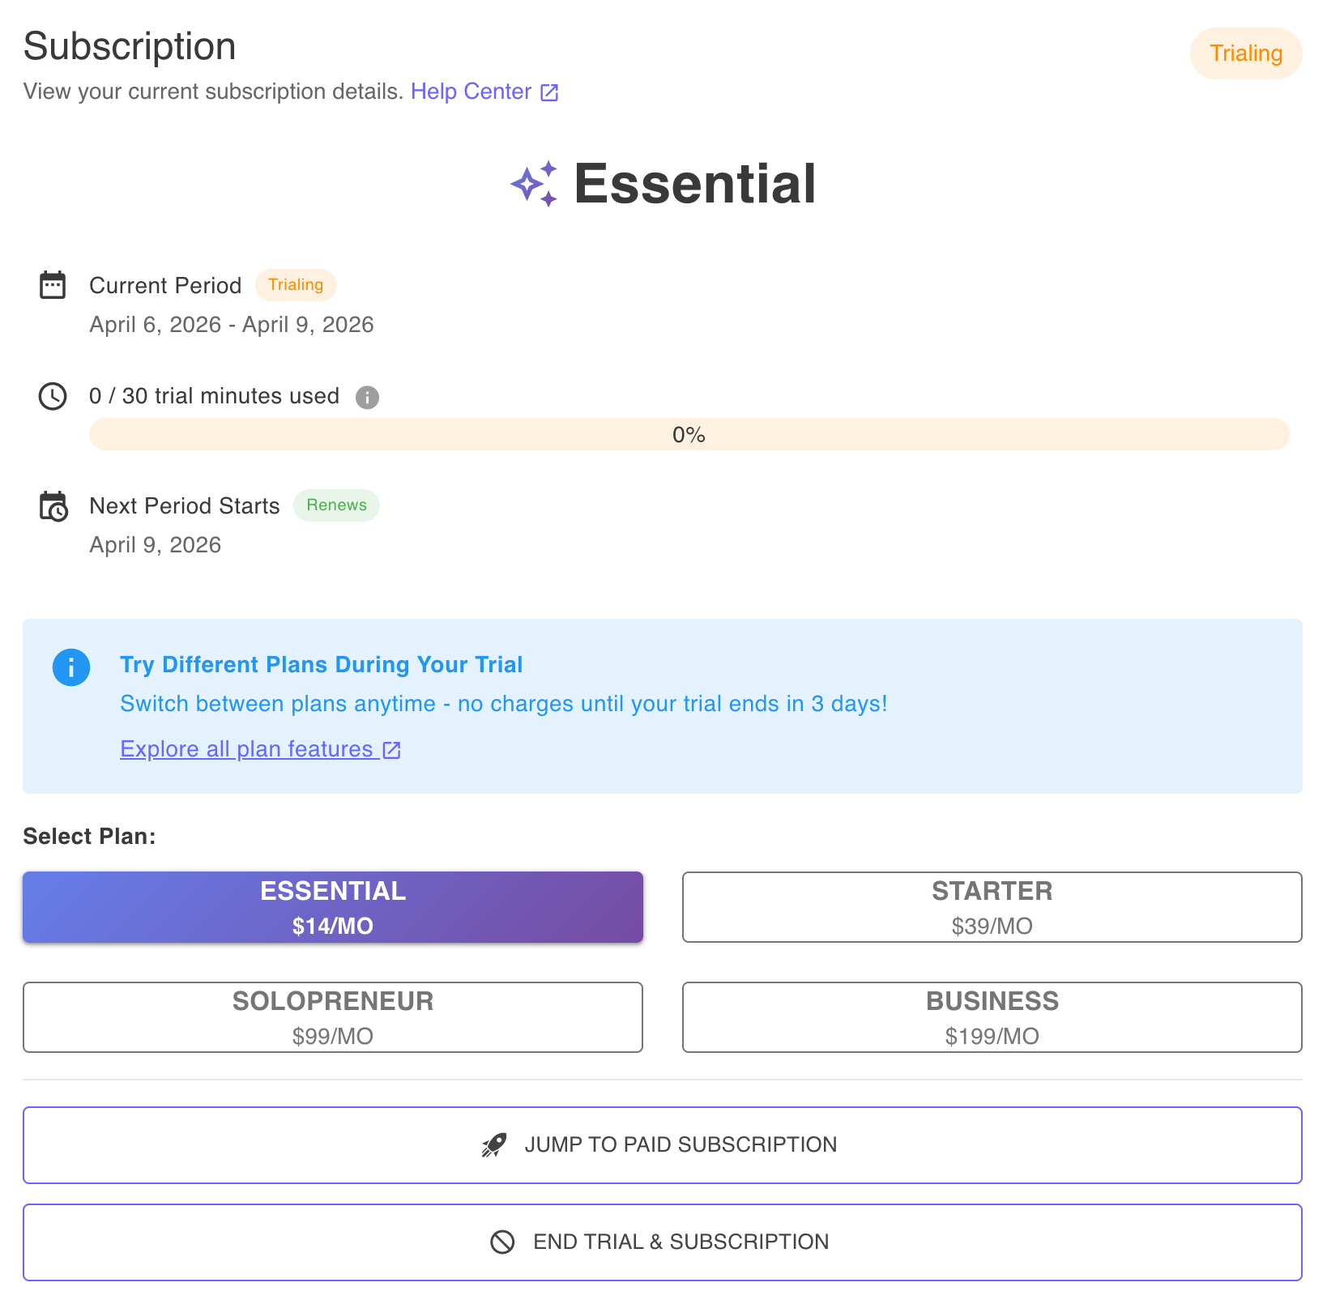Click the prohibition icon on End Trial button
This screenshot has width=1327, height=1304.
(x=504, y=1241)
